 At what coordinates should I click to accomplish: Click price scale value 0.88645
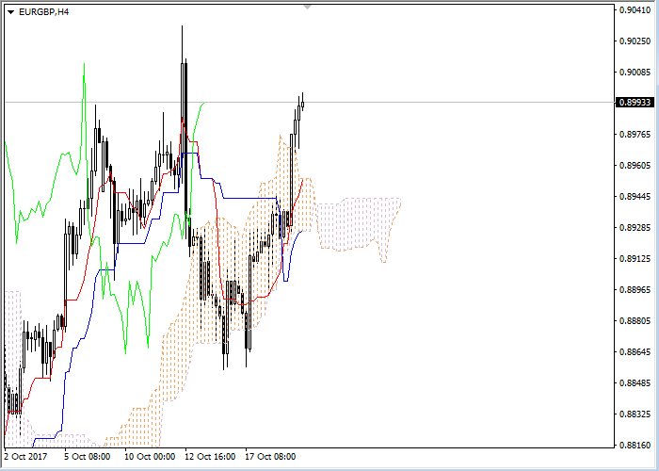(635, 351)
